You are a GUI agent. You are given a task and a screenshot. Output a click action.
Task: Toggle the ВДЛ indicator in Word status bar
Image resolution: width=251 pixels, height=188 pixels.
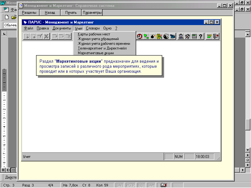pos(141,185)
